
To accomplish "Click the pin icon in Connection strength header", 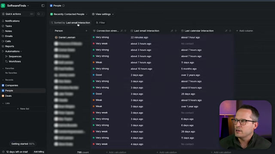I will [x=121, y=31].
